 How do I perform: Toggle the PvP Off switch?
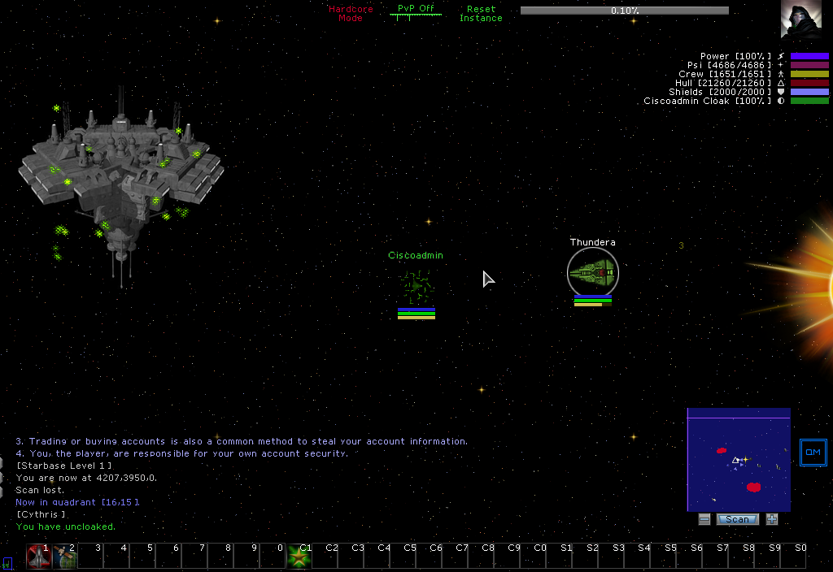[x=416, y=10]
